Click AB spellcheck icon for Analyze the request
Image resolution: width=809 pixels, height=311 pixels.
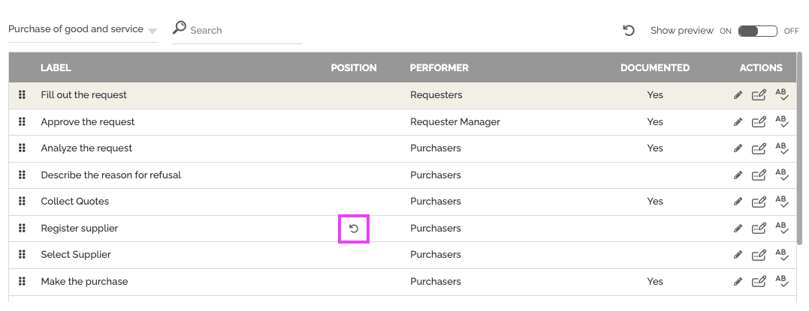[x=782, y=148]
